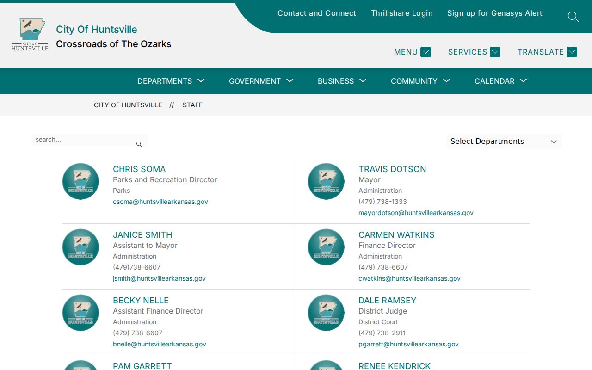Email csoma@huntsvillearkansas.gov
The image size is (592, 370).
pos(160,202)
